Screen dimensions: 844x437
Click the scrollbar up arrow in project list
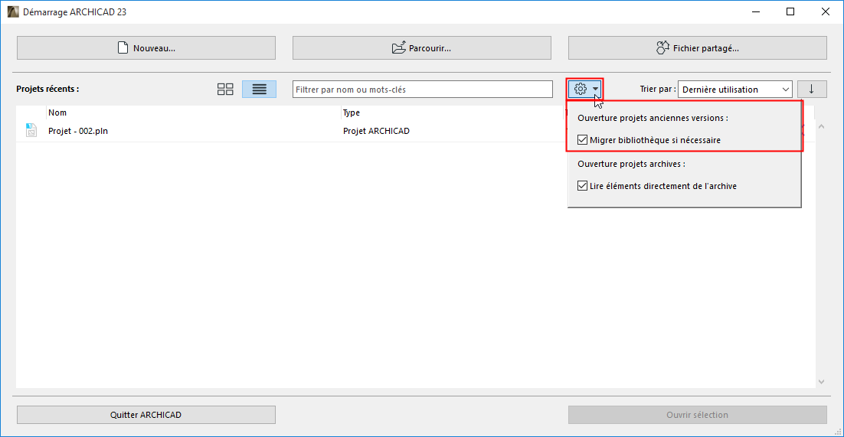coord(821,126)
